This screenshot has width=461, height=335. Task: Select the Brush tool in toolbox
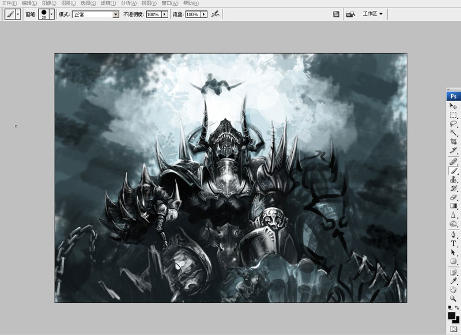453,171
